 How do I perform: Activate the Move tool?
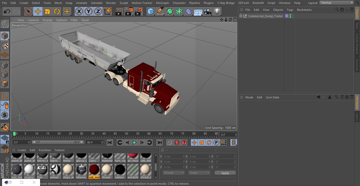(x=38, y=11)
